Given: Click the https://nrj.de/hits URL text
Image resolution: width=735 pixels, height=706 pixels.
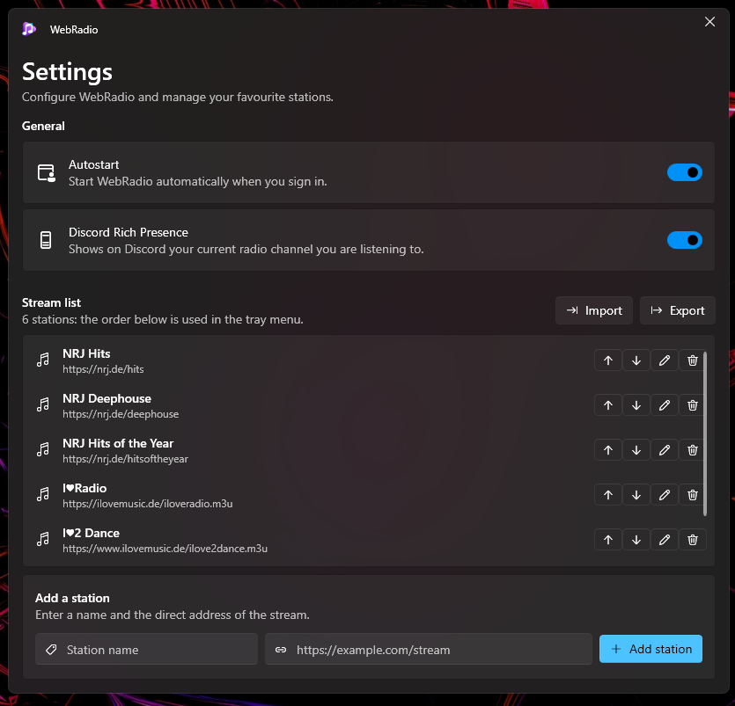Looking at the screenshot, I should click(103, 369).
